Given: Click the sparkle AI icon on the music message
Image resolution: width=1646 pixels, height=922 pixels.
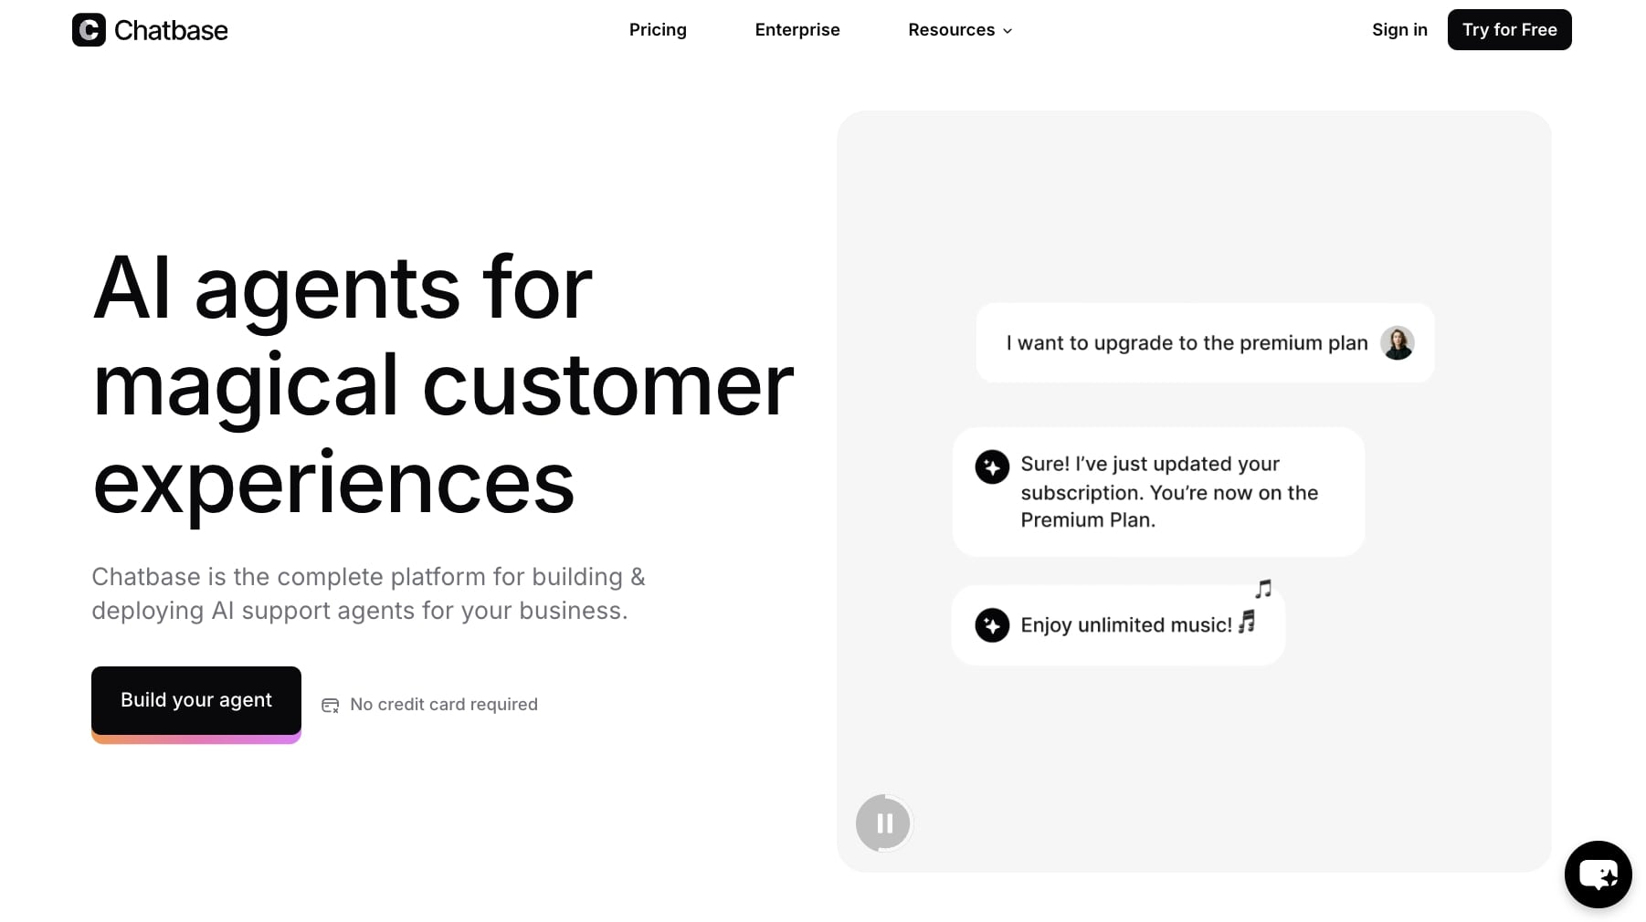Looking at the screenshot, I should point(992,625).
